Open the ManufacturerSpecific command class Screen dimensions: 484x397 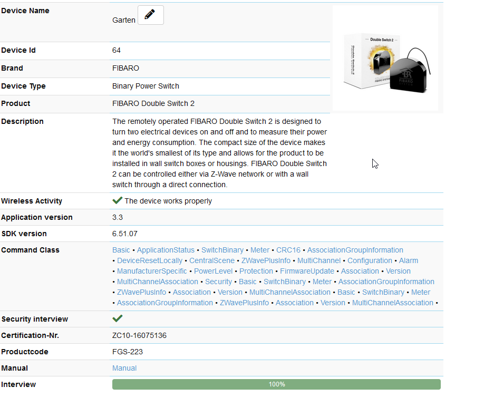pos(152,271)
